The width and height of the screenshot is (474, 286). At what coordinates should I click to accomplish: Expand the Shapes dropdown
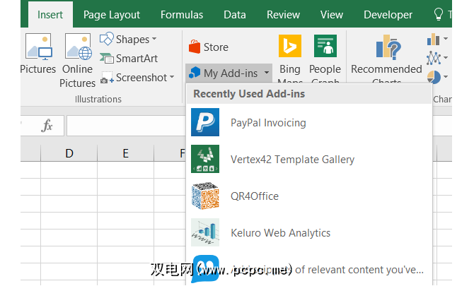click(128, 40)
